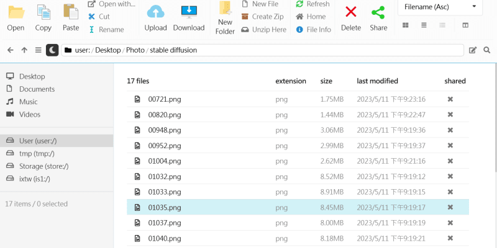This screenshot has width=497, height=248.
Task: Edit the path with pencil icon
Action: pos(473,50)
